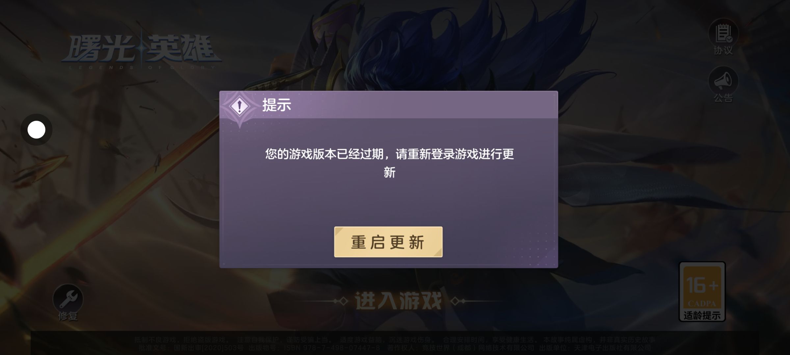Click the 公告 text label
Image resolution: width=790 pixels, height=355 pixels.
pyautogui.click(x=723, y=98)
